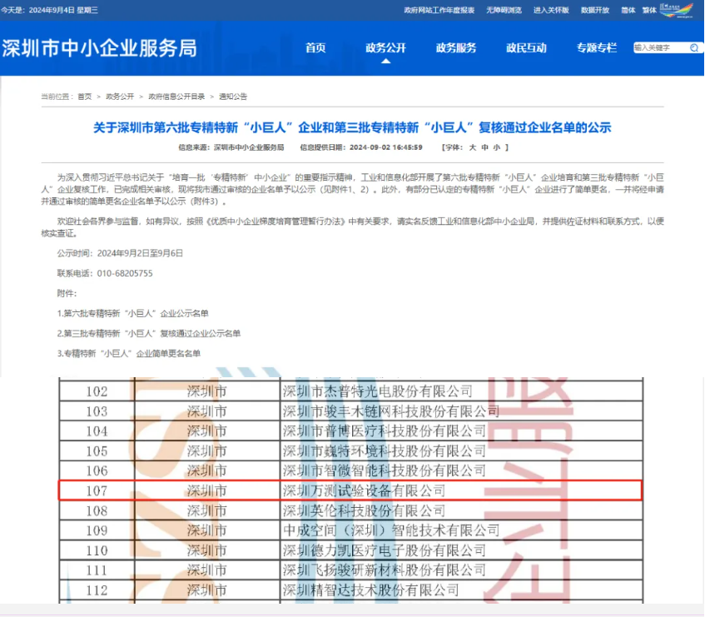Click today's date 2024年9月4日 星期三
This screenshot has height=617, width=705.
pos(63,10)
